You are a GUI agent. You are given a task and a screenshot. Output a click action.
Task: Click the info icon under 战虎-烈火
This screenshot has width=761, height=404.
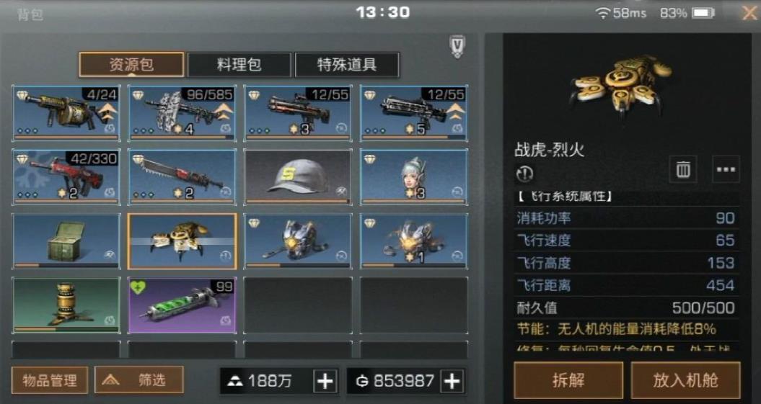click(525, 173)
